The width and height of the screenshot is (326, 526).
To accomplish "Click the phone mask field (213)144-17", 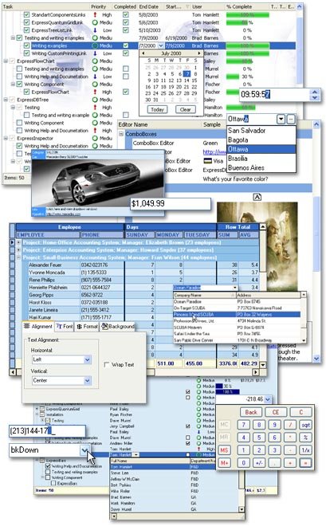I will (47, 430).
